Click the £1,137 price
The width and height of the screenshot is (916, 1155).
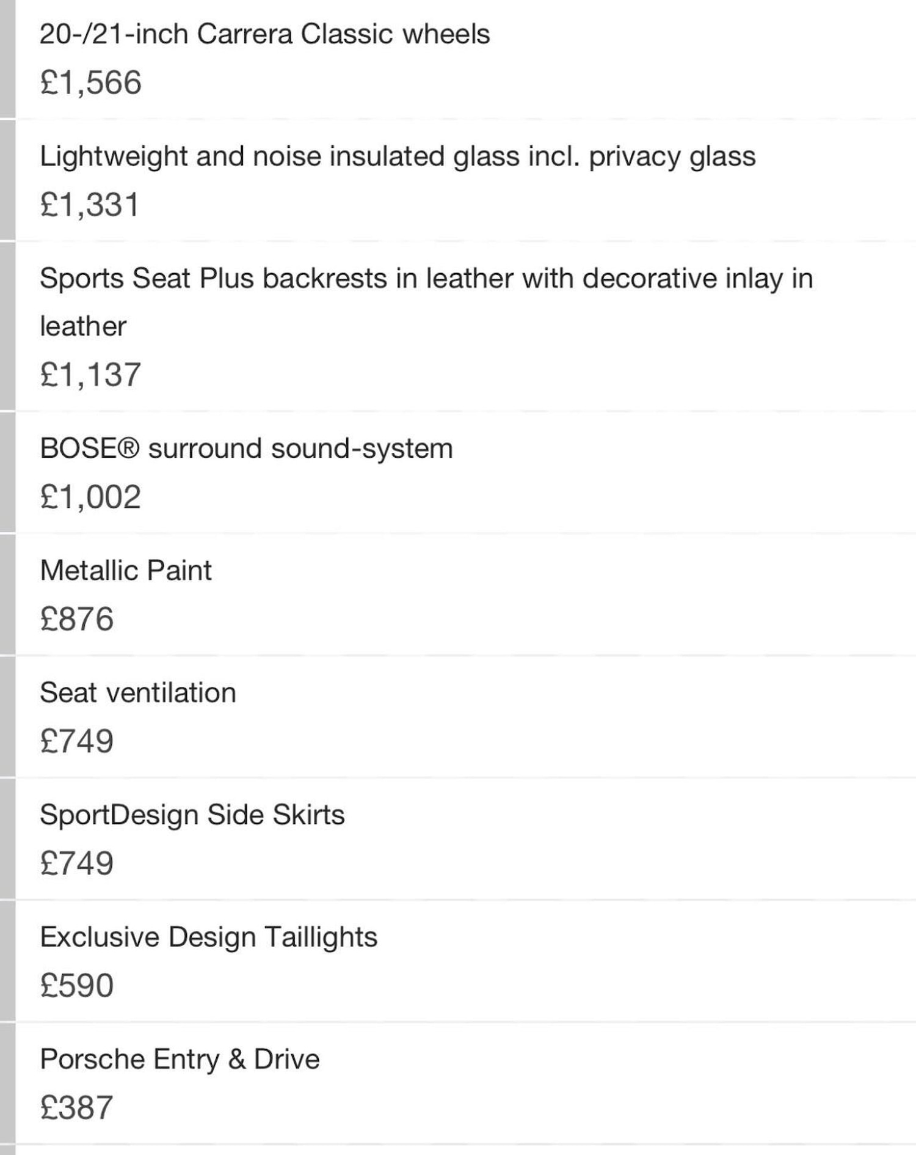click(x=90, y=375)
